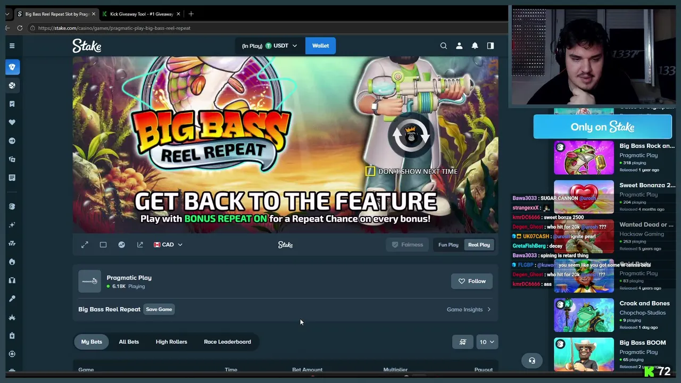Switch to Kick Giveaway Tool browser tab
681x383 pixels.
[141, 14]
